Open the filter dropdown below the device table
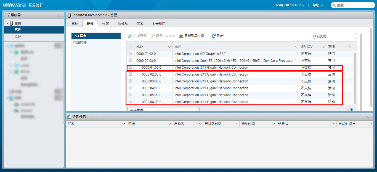The image size is (377, 172). (163, 109)
